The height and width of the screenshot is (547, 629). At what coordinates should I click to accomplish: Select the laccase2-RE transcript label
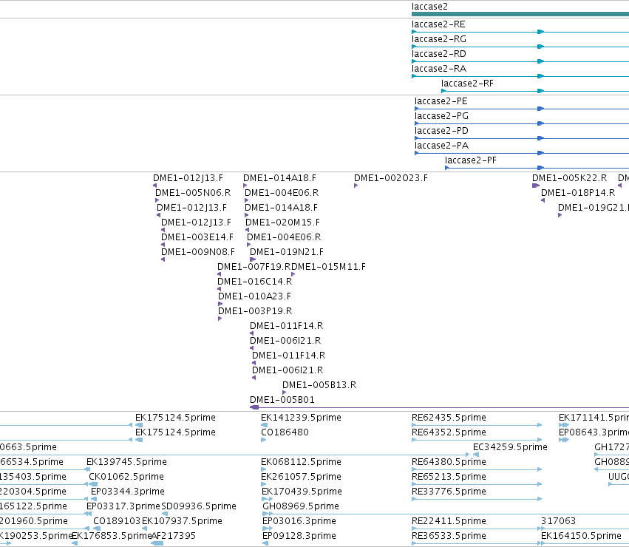(438, 24)
